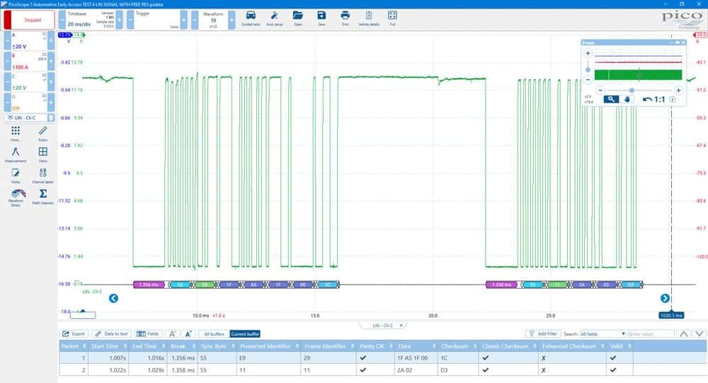Click the Add Filter button
This screenshot has width=708, height=383.
543,334
